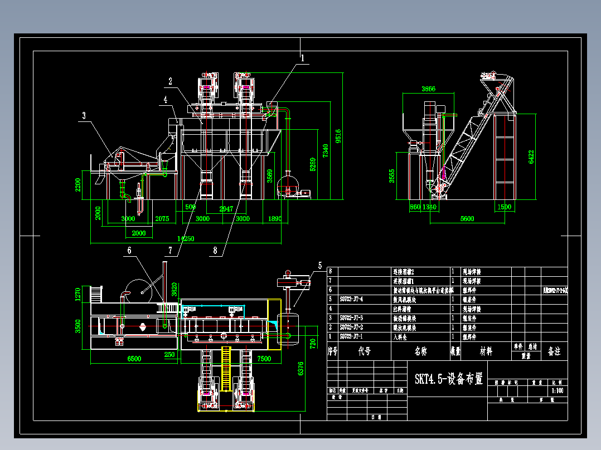This screenshot has height=450, width=601.
Task: Click the dimension 1500
Action: click(x=505, y=207)
